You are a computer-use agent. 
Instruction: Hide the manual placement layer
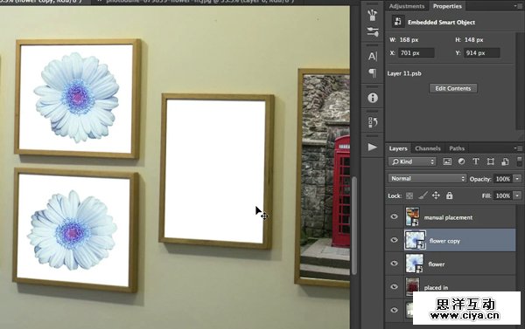[x=394, y=216]
